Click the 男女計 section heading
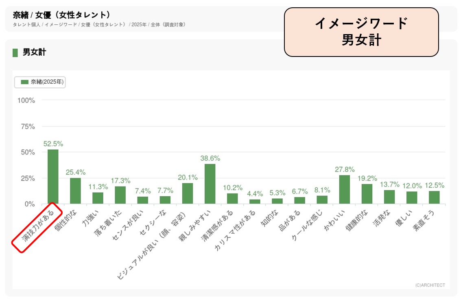This screenshot has width=463, height=304. (34, 52)
